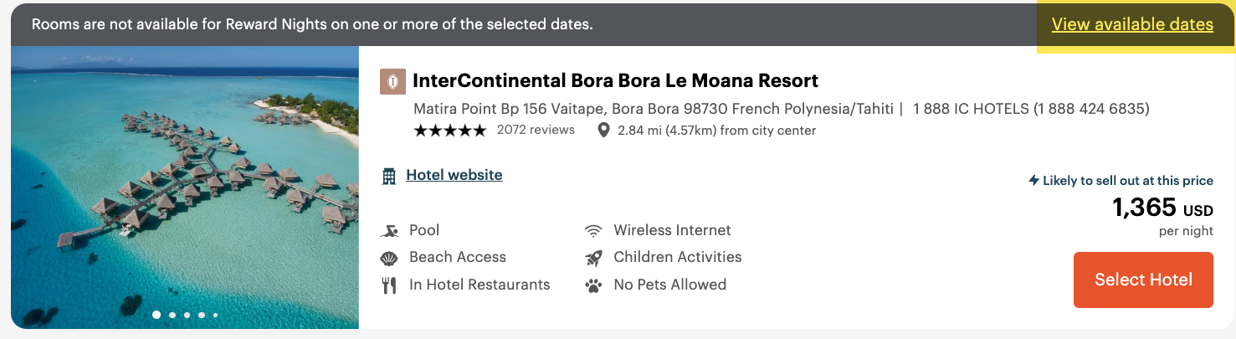Click the Beach Access shell icon
Screen dimensions: 1236x339
[x=389, y=258]
